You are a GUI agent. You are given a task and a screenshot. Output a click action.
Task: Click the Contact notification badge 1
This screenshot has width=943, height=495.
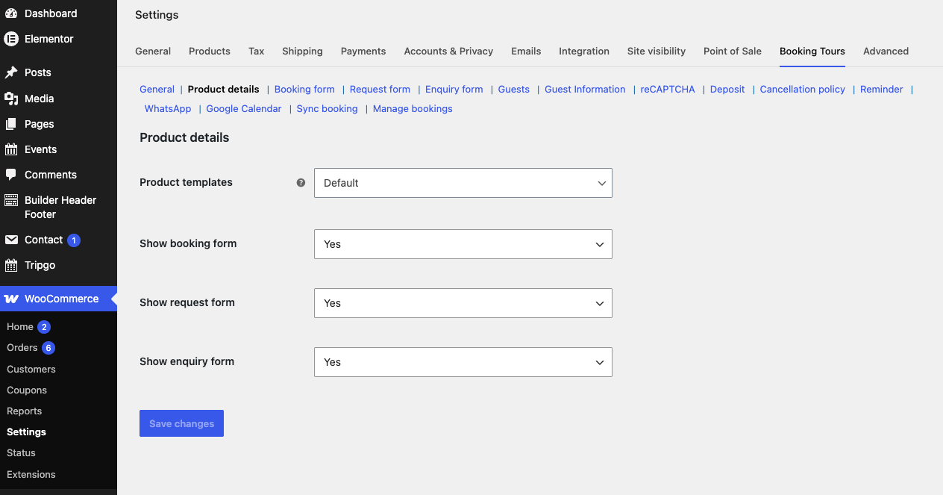74,240
